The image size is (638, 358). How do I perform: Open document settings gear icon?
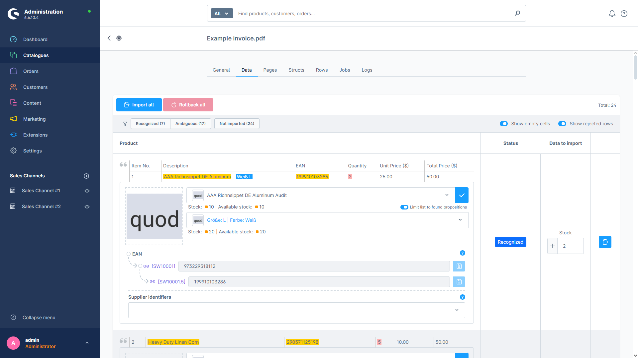point(119,38)
